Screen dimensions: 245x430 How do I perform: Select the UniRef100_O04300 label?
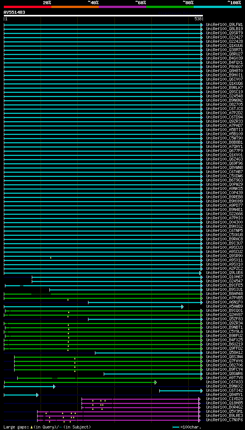pos(224,222)
